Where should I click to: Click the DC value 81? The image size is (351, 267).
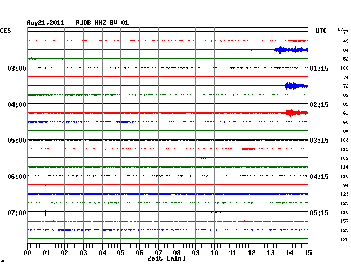click(346, 104)
